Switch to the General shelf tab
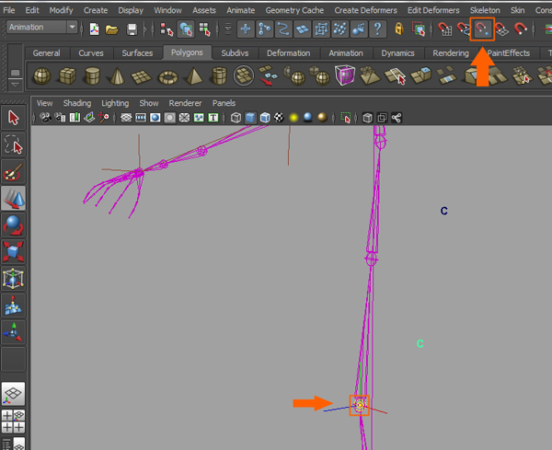Viewport: 552px width, 450px height. pos(47,53)
